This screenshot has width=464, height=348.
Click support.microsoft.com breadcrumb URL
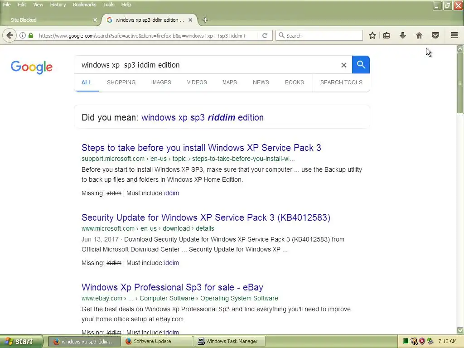188,159
